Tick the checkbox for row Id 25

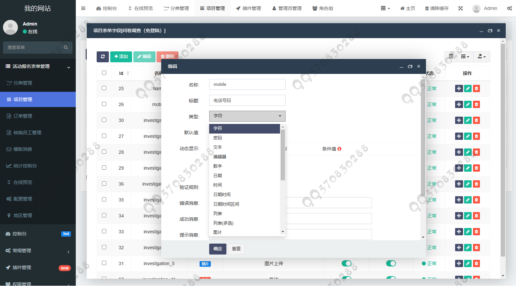104,88
